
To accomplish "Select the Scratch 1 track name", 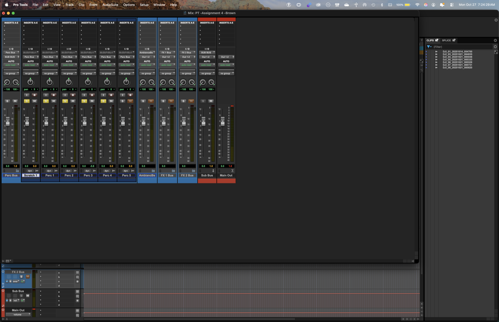I will [x=31, y=175].
